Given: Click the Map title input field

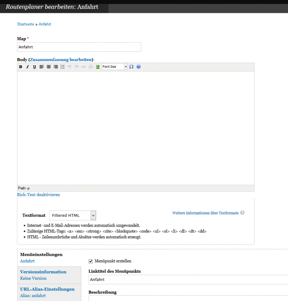Looking at the screenshot, I should (79, 47).
